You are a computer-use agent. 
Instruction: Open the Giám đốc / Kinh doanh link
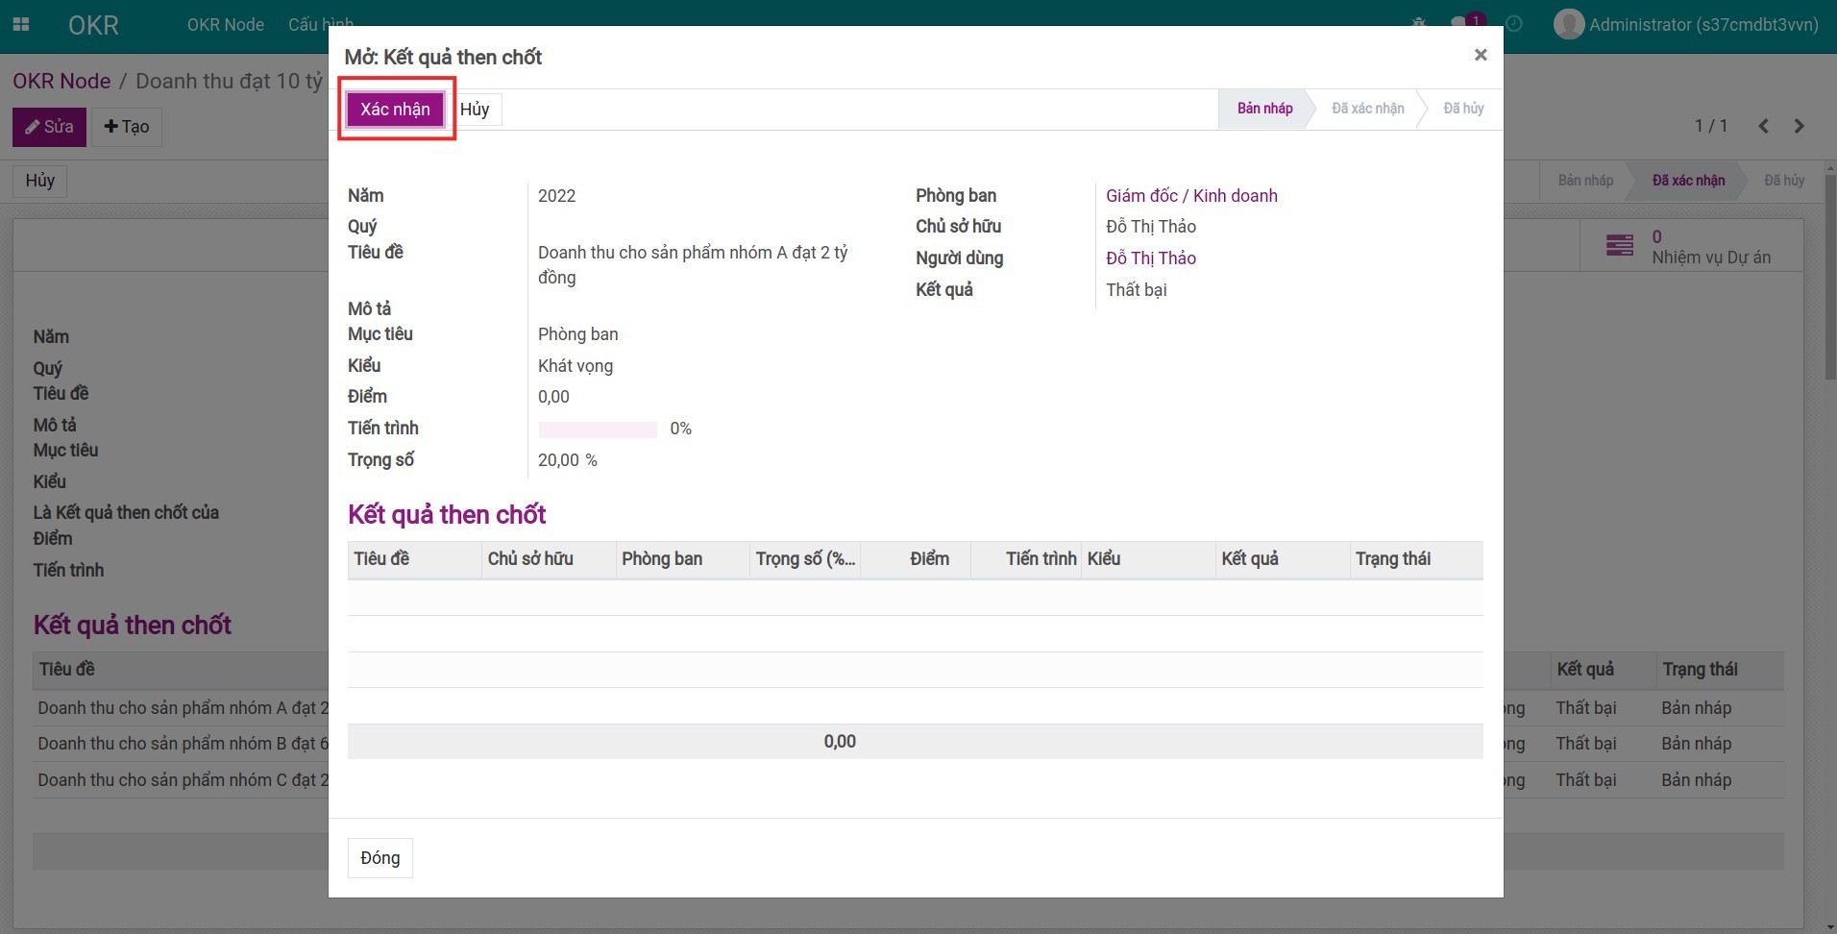coord(1191,196)
